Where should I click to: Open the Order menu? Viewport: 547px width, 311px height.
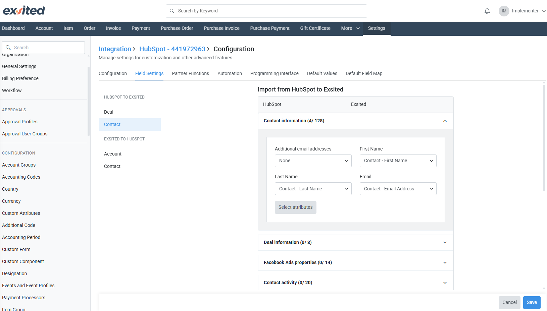[x=90, y=28]
